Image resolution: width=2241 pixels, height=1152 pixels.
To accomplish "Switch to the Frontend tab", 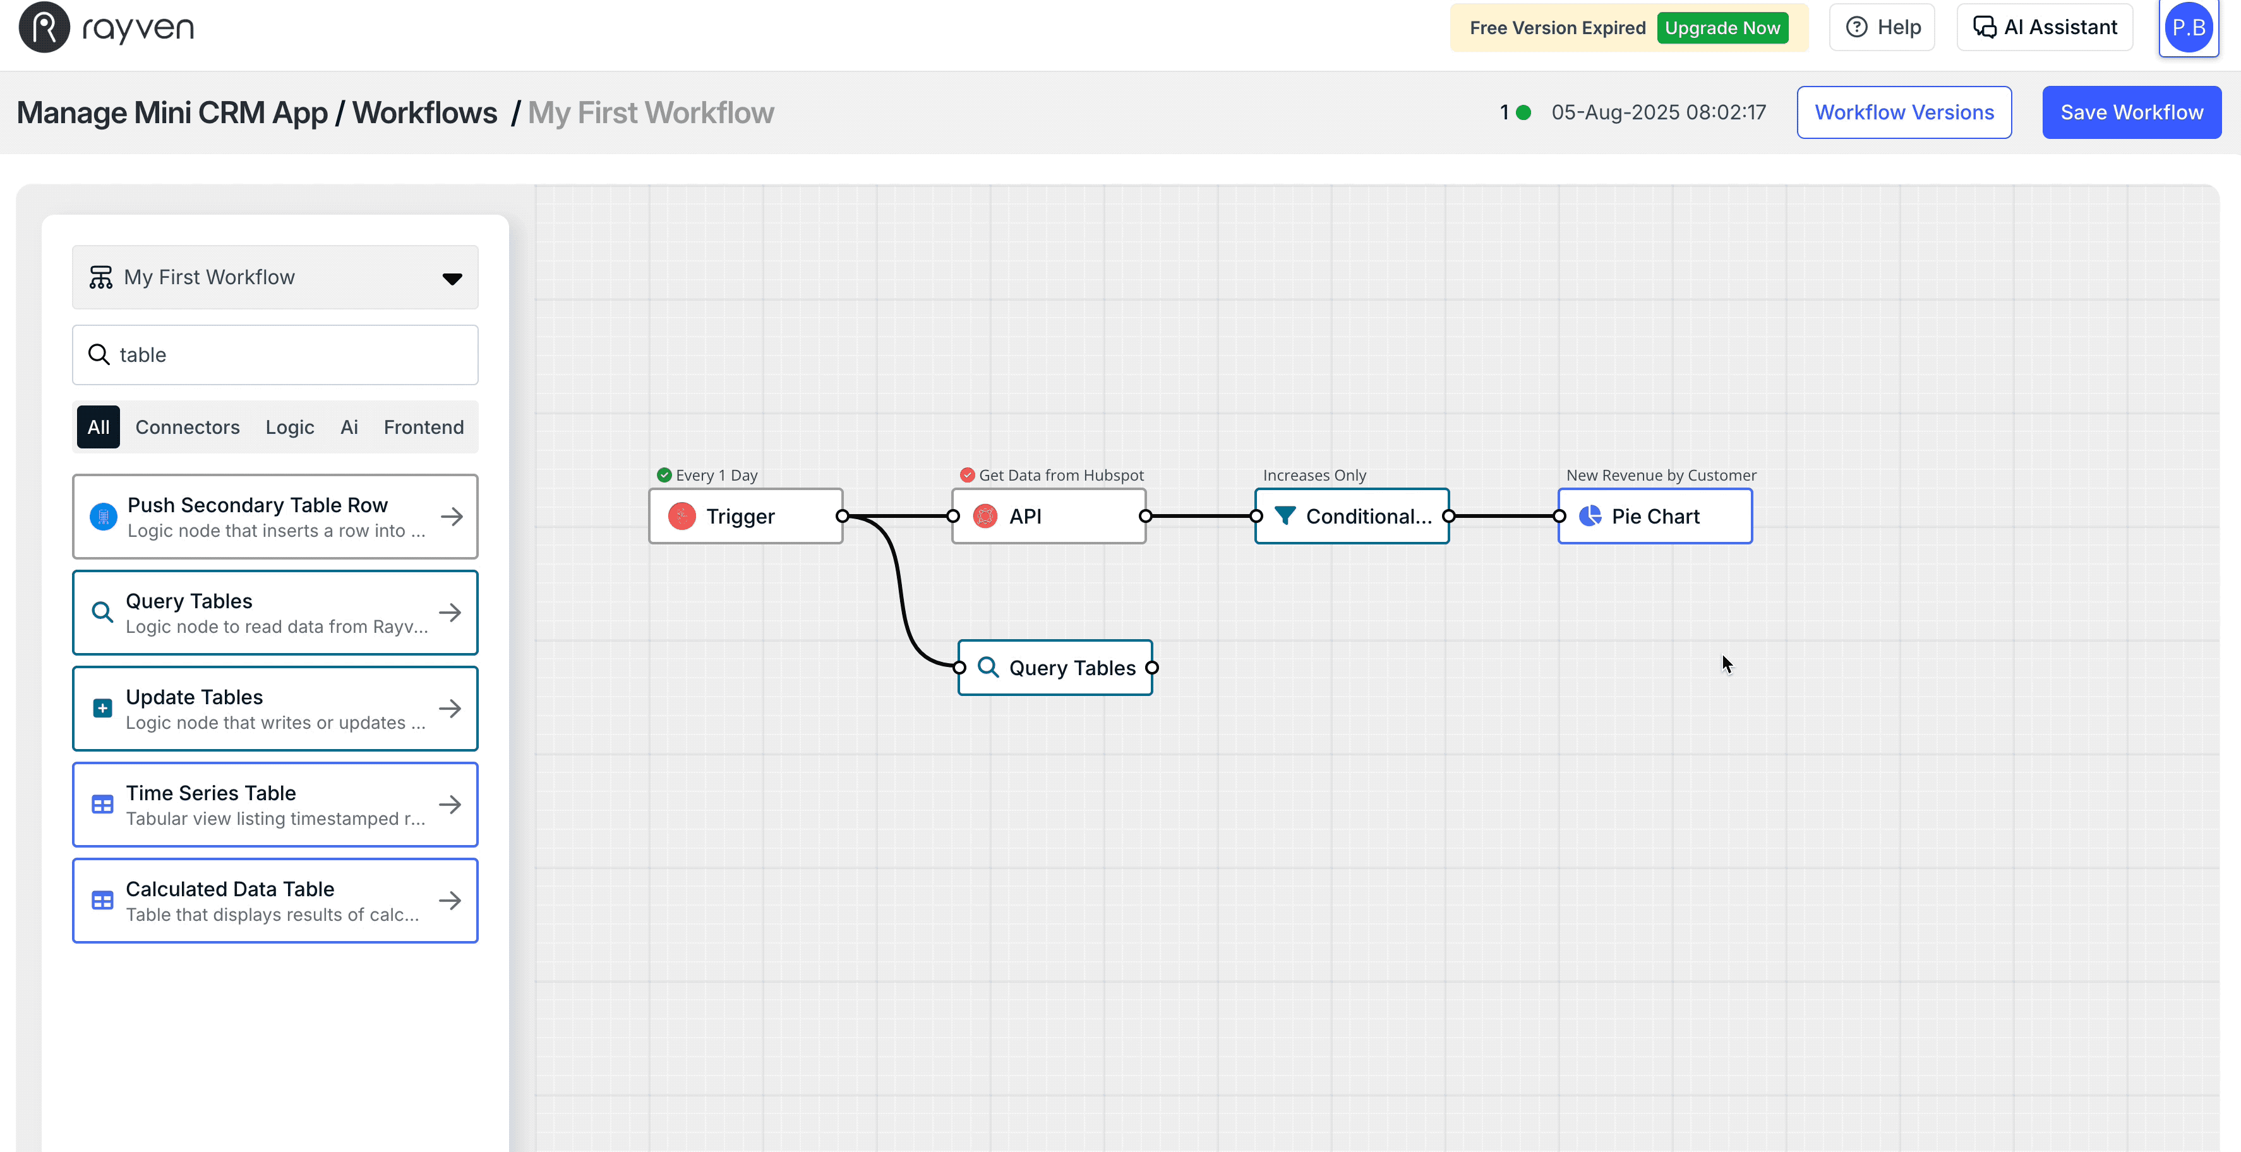I will point(424,427).
